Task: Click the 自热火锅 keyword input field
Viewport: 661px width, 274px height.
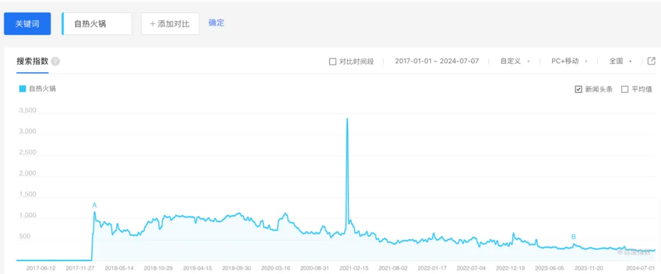Action: [x=98, y=24]
